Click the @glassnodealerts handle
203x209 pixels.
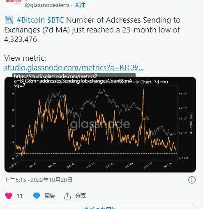point(47,5)
